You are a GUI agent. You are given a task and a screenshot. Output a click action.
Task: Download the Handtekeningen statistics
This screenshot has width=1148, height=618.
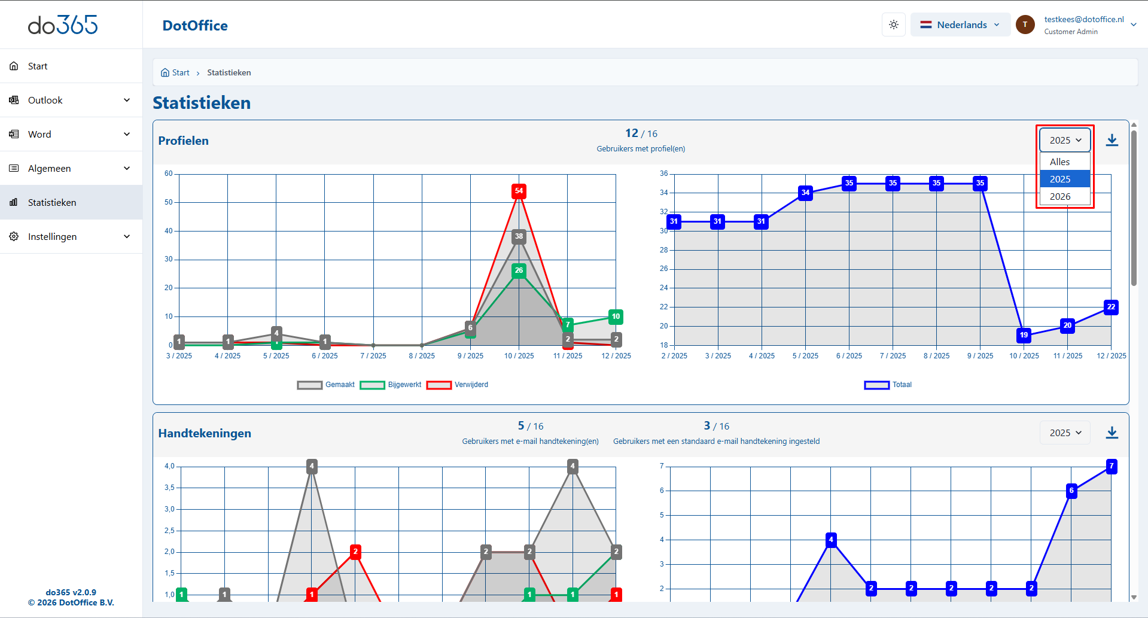click(1112, 433)
